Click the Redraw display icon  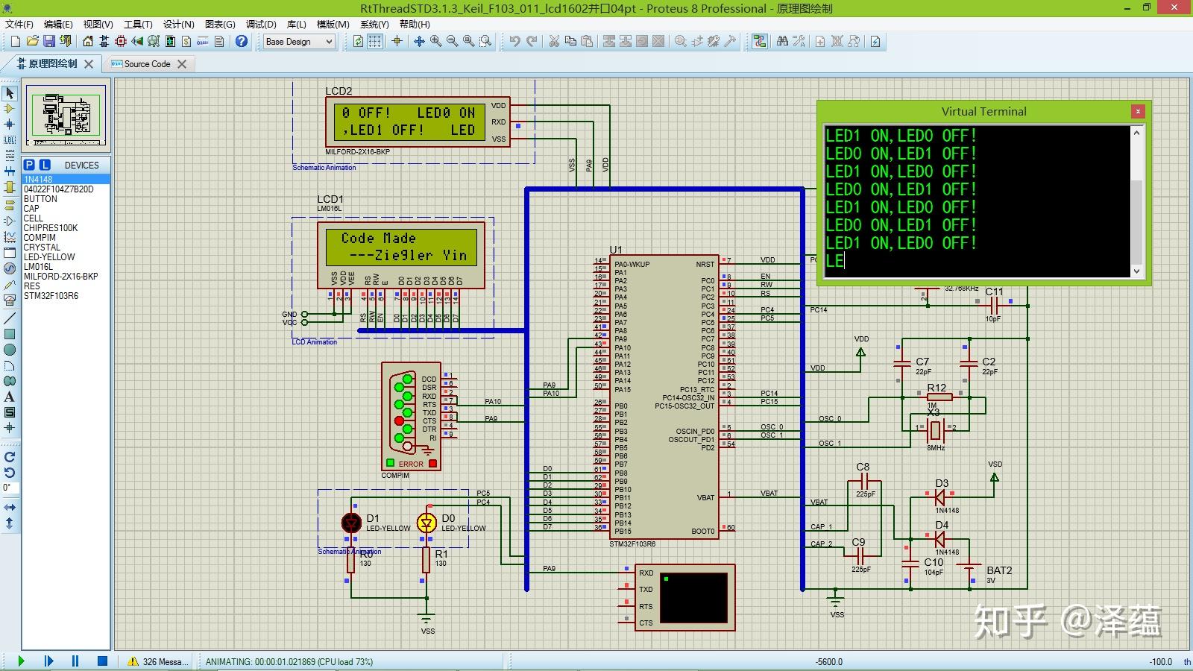pos(359,42)
